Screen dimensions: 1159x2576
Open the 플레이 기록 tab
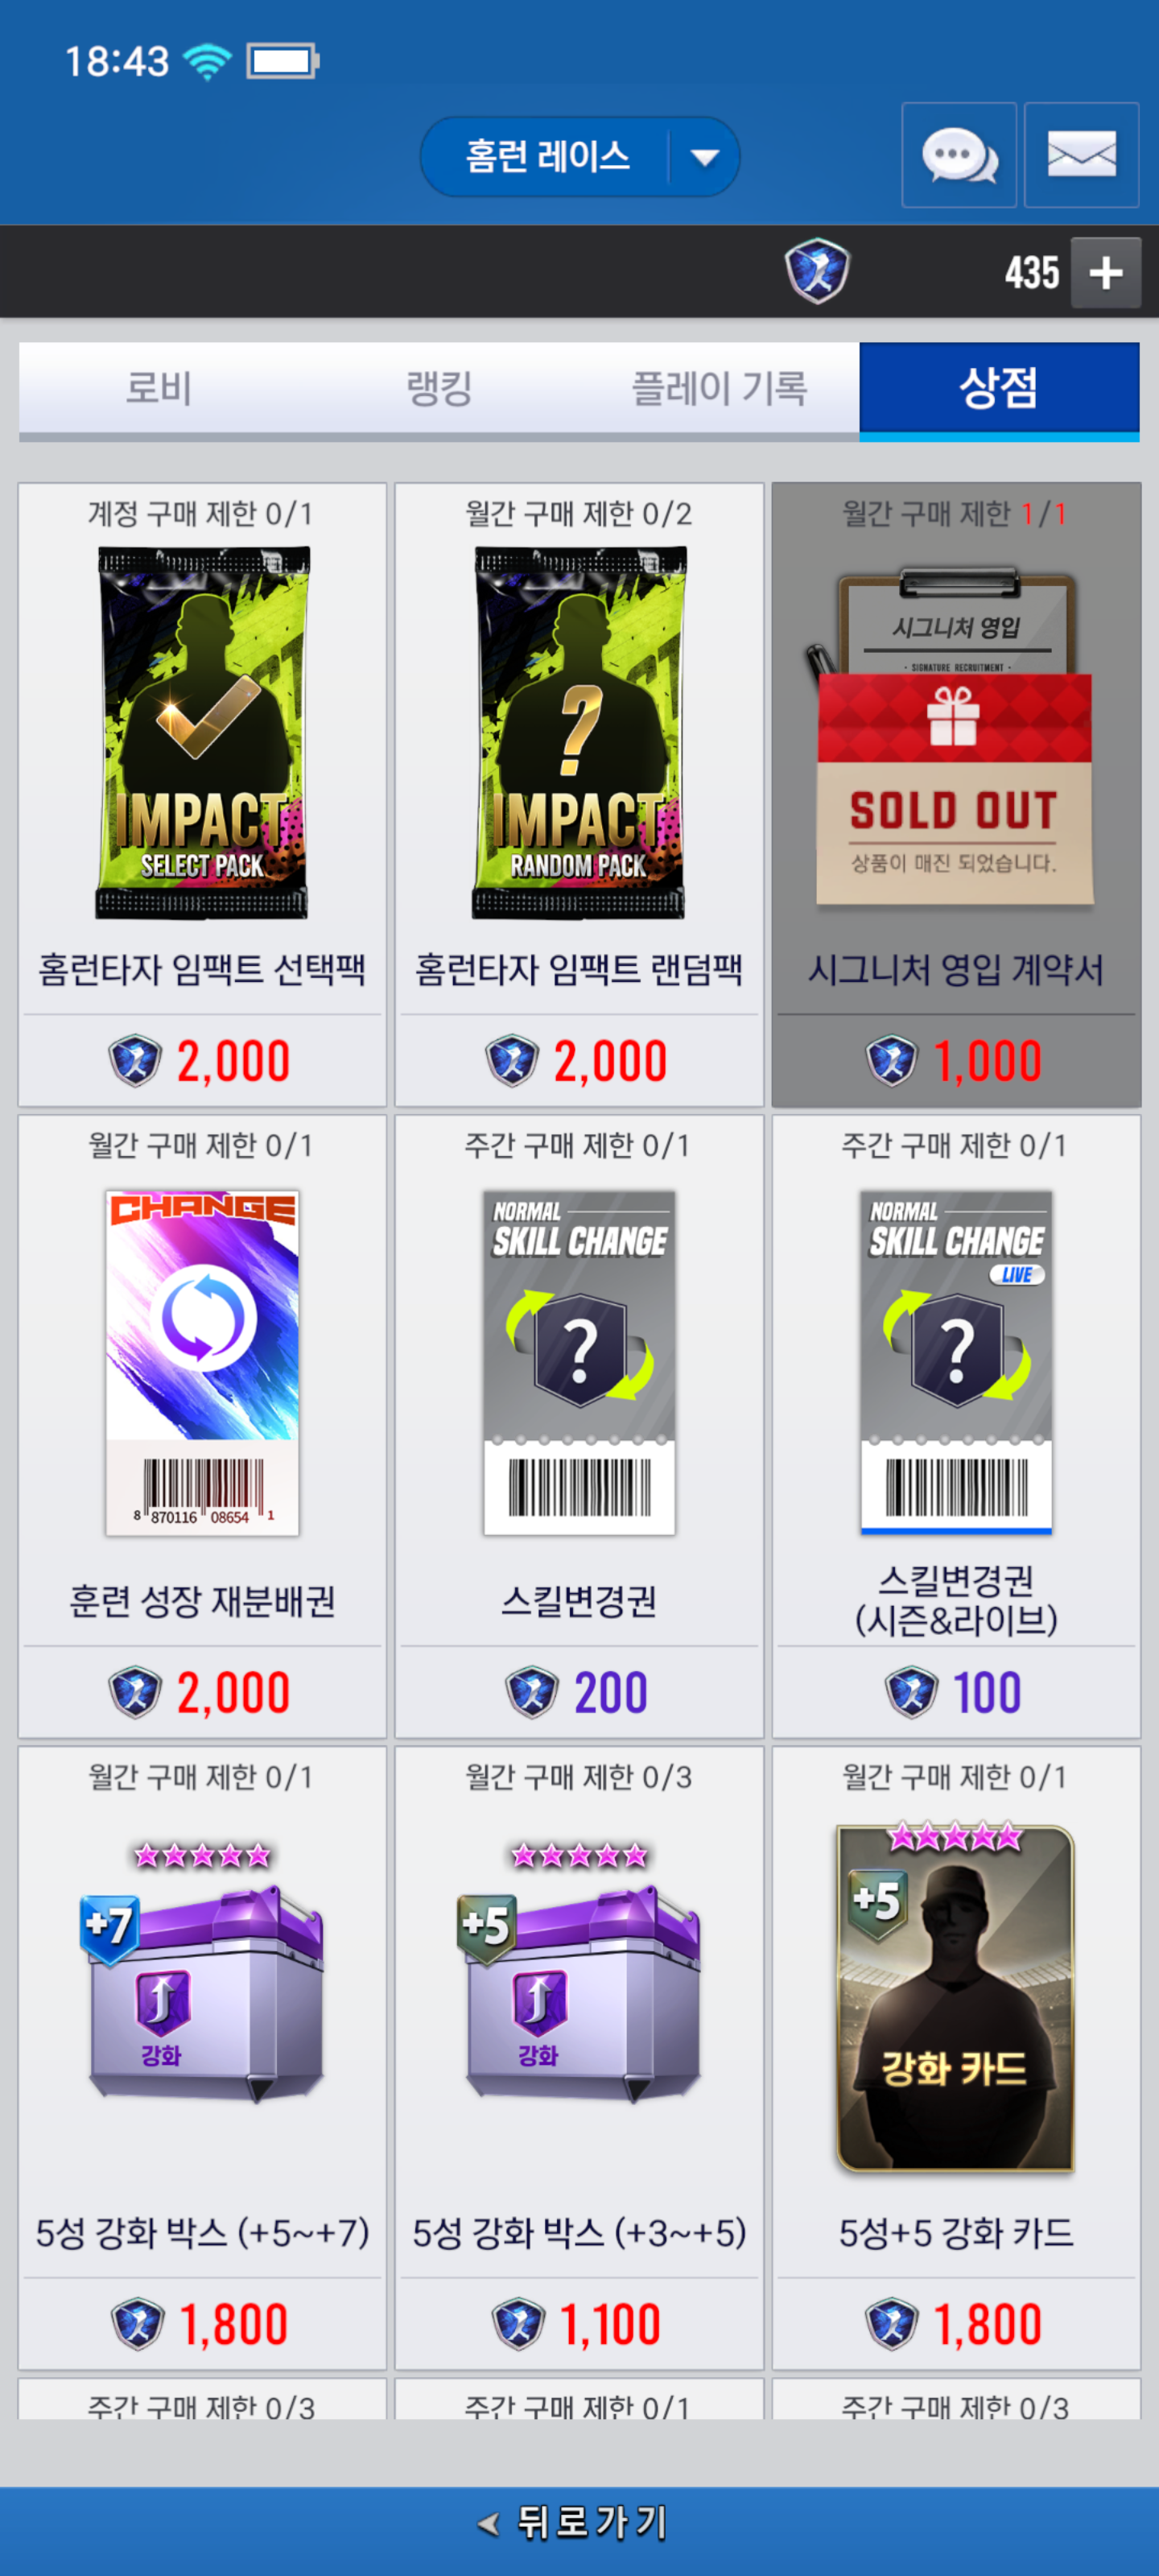[x=719, y=388]
